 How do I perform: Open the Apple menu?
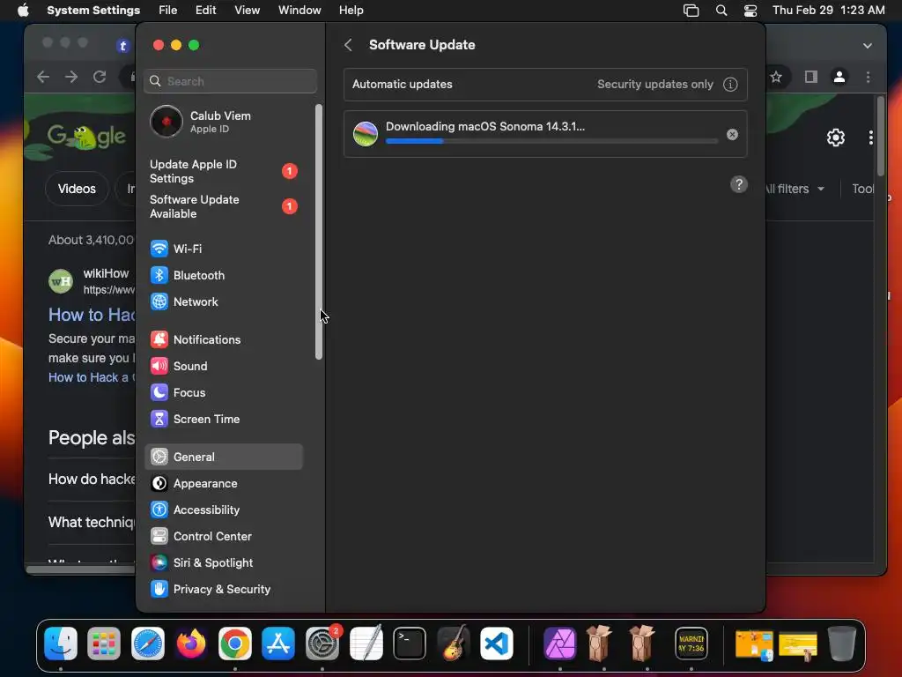[x=23, y=11]
